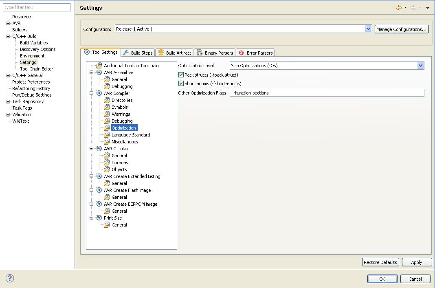The width and height of the screenshot is (435, 288).
Task: Toggle Short enums (-fshort-enums) checkbox
Action: click(181, 84)
